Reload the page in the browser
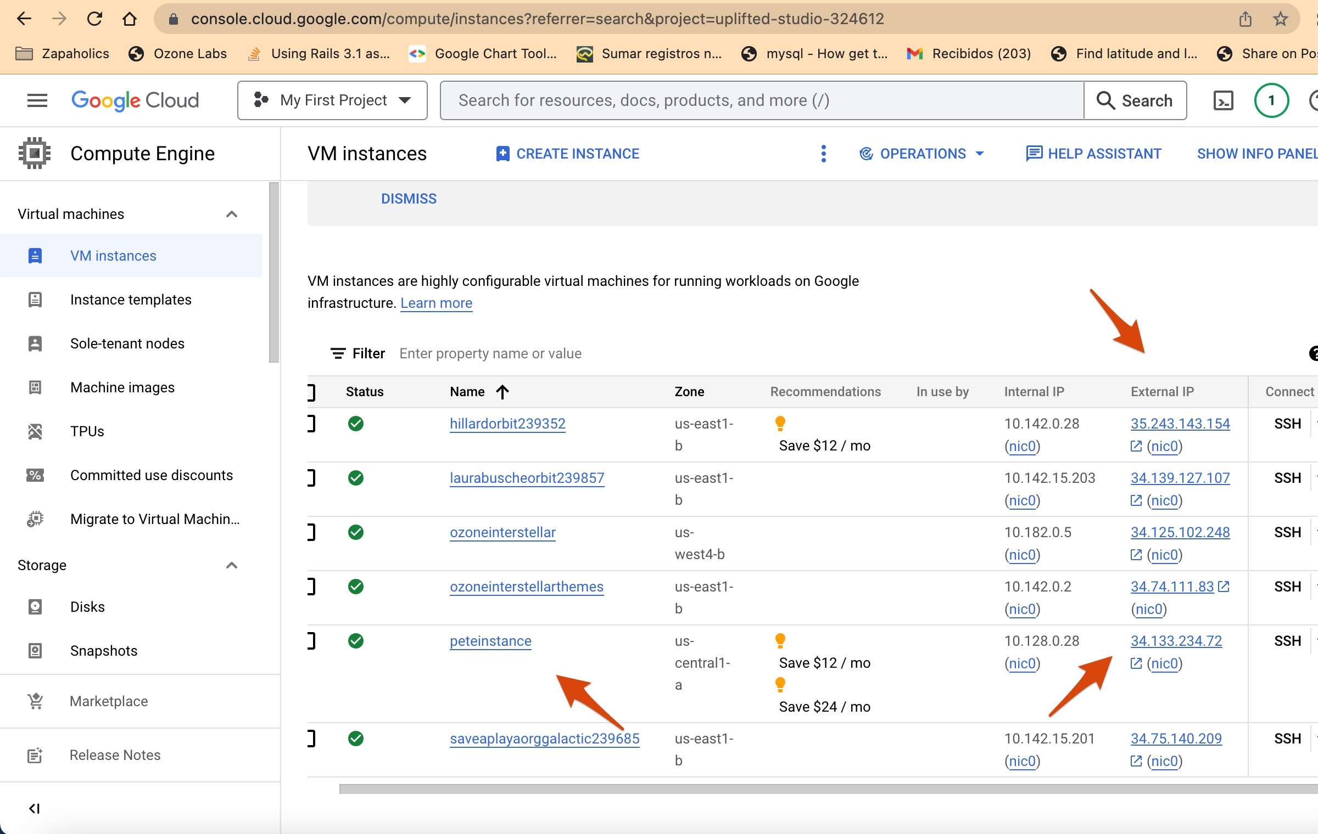 coord(94,19)
